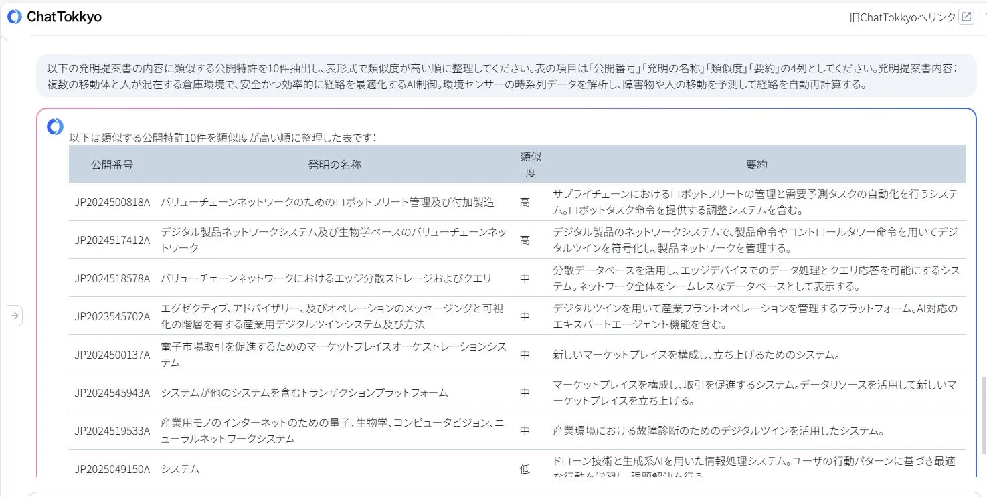
Task: Click the invention title システム in the bottom row
Action: (x=178, y=469)
